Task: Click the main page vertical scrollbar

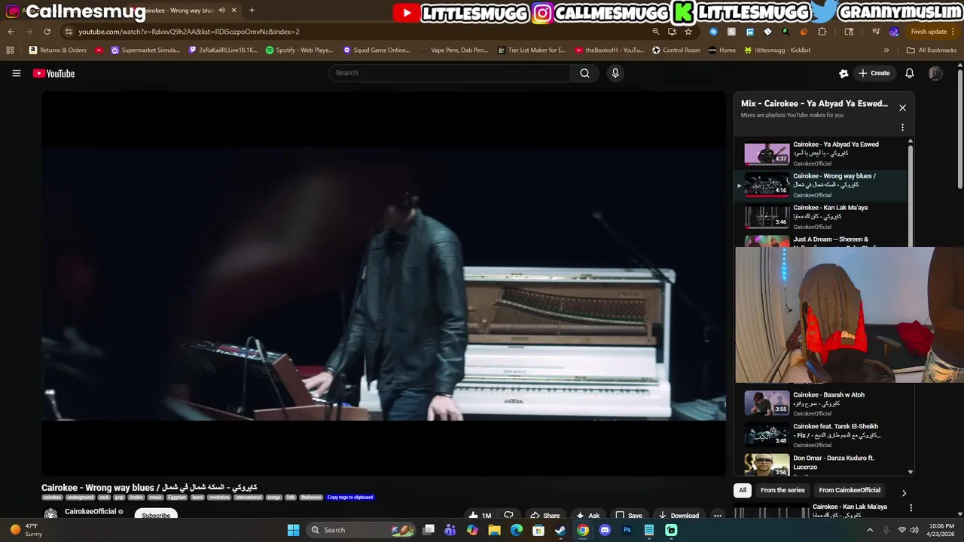Action: tap(959, 128)
